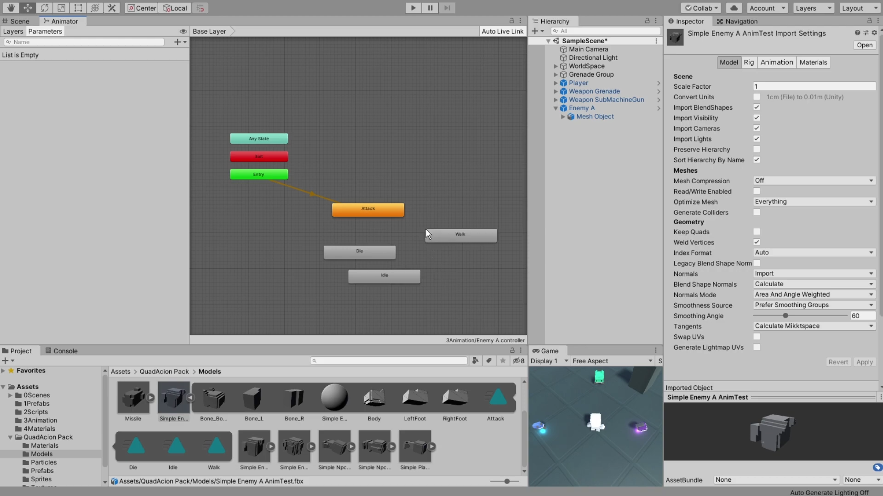Image resolution: width=883 pixels, height=496 pixels.
Task: Open the Layout dropdown
Action: 859,8
